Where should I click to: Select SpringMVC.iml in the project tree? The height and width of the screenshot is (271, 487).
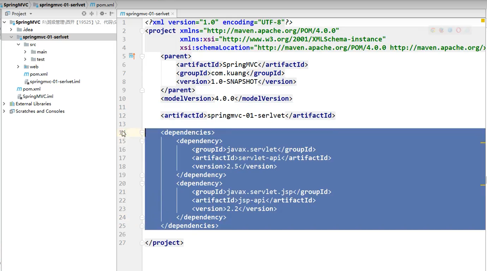click(38, 96)
